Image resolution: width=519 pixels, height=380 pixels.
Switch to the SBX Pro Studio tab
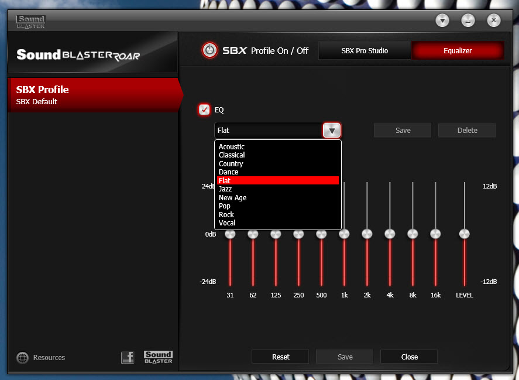point(365,51)
